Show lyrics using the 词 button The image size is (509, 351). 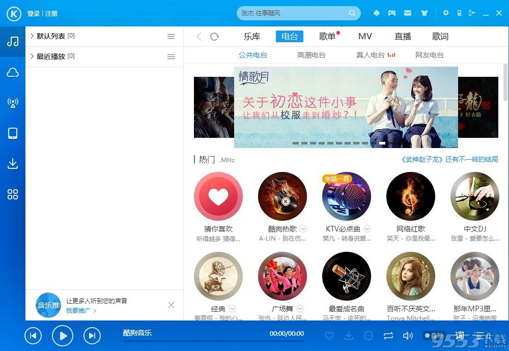459,335
